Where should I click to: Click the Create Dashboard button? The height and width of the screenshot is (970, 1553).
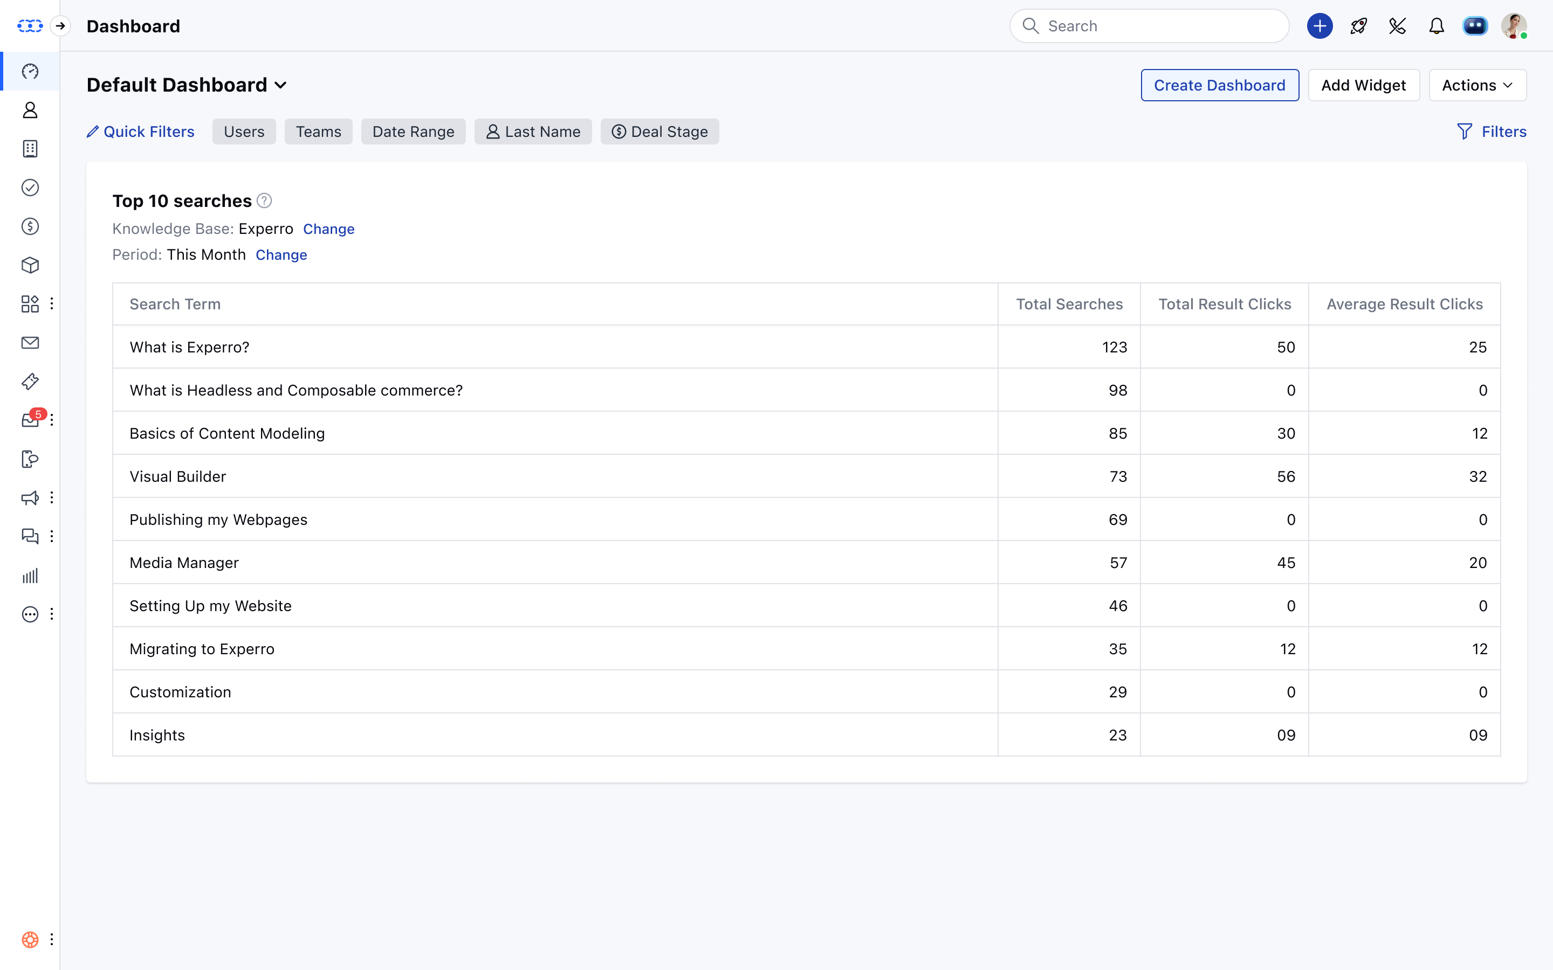coord(1219,85)
